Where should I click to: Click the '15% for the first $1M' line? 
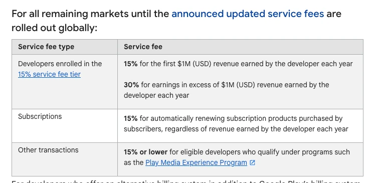tap(238, 64)
